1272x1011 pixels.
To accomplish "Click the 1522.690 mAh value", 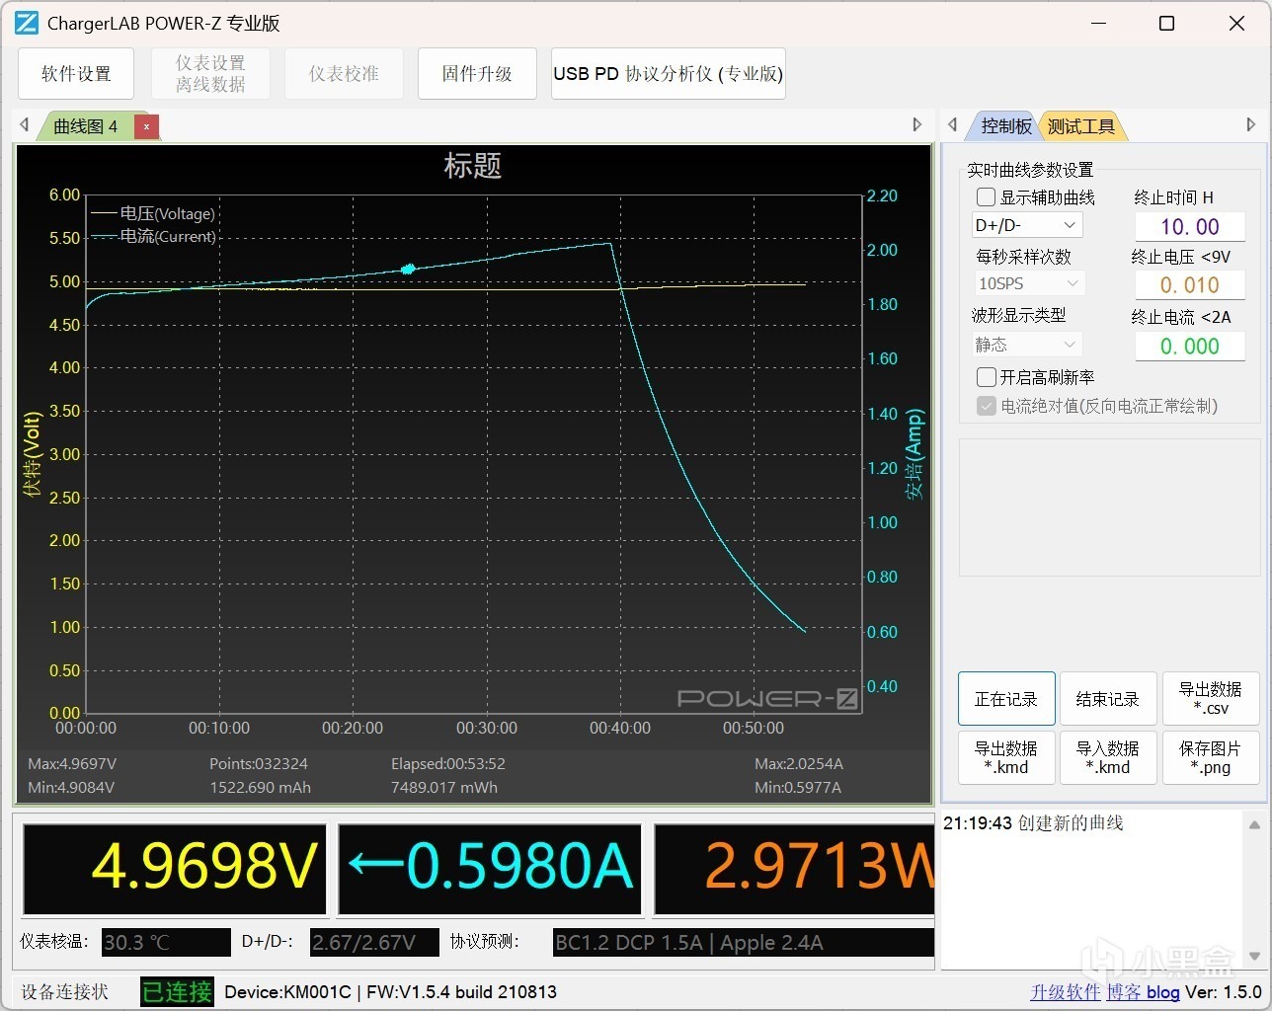I will (260, 788).
